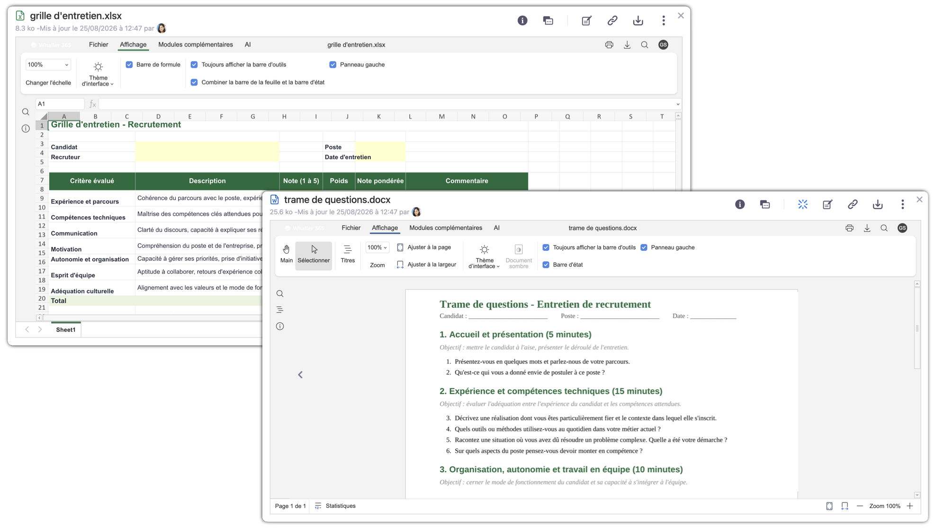Screen dimensions: 934x529
Task: Open spreadsheet Thème d'interface dropdown
Action: tap(98, 74)
